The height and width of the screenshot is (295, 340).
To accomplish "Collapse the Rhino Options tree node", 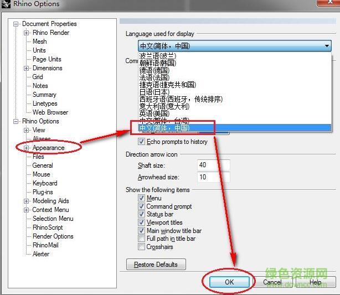I will coord(16,122).
